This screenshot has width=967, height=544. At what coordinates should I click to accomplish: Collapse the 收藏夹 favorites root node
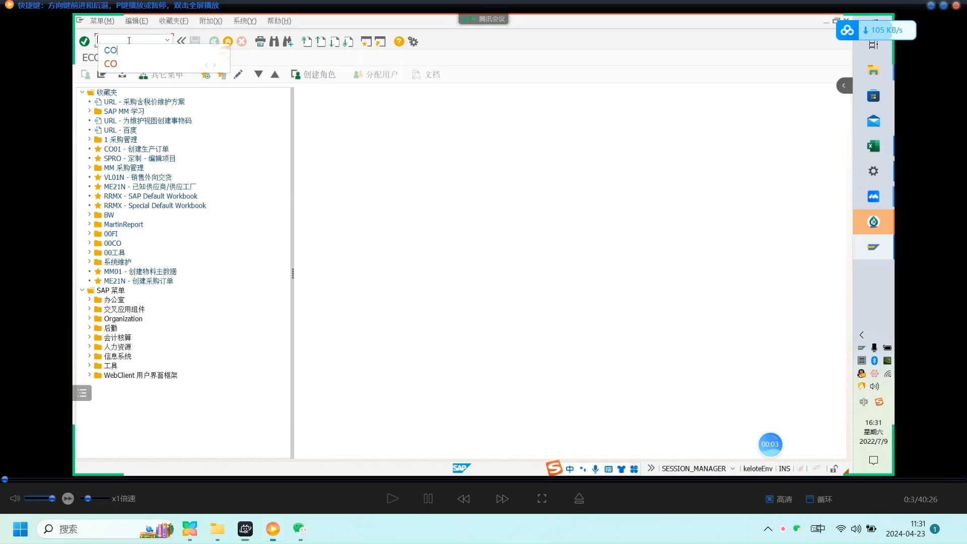click(82, 92)
